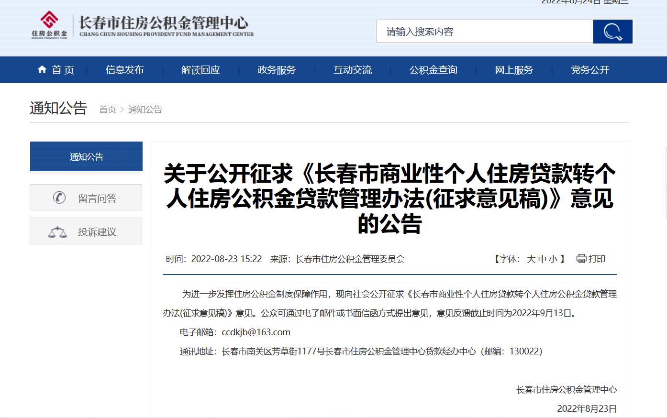
Task: Click 首页 in the breadcrumb
Action: [x=108, y=110]
